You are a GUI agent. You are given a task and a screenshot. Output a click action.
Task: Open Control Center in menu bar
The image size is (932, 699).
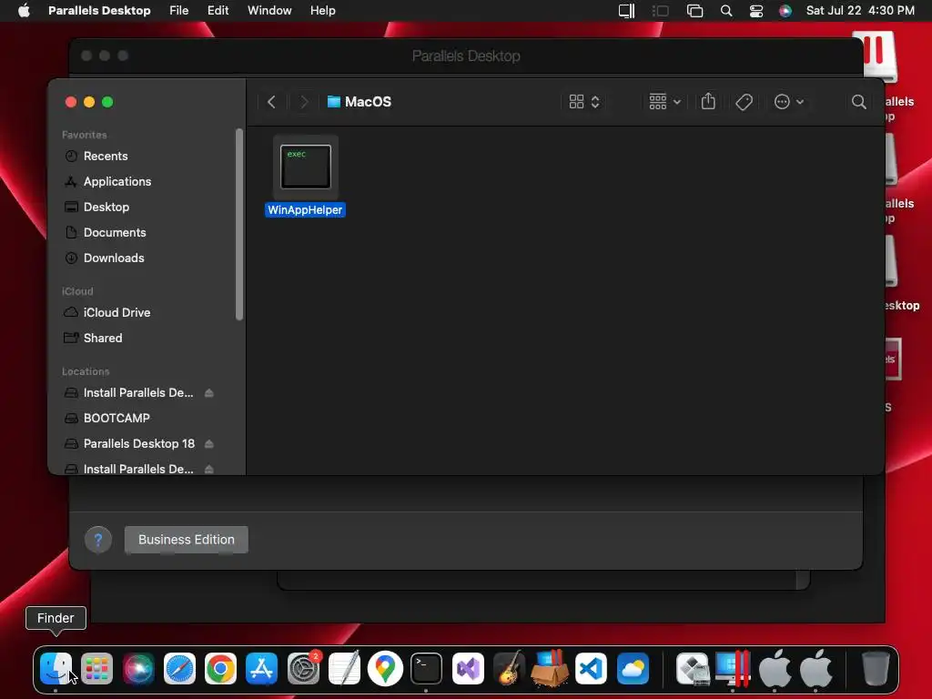pyautogui.click(x=756, y=11)
